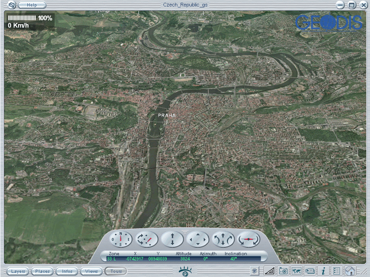
Task: Open the world overview map
Action: click(x=296, y=271)
